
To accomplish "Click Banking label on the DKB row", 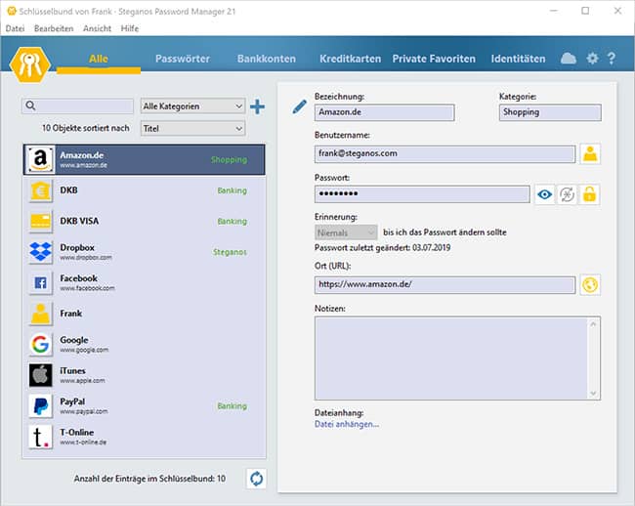I will point(233,190).
